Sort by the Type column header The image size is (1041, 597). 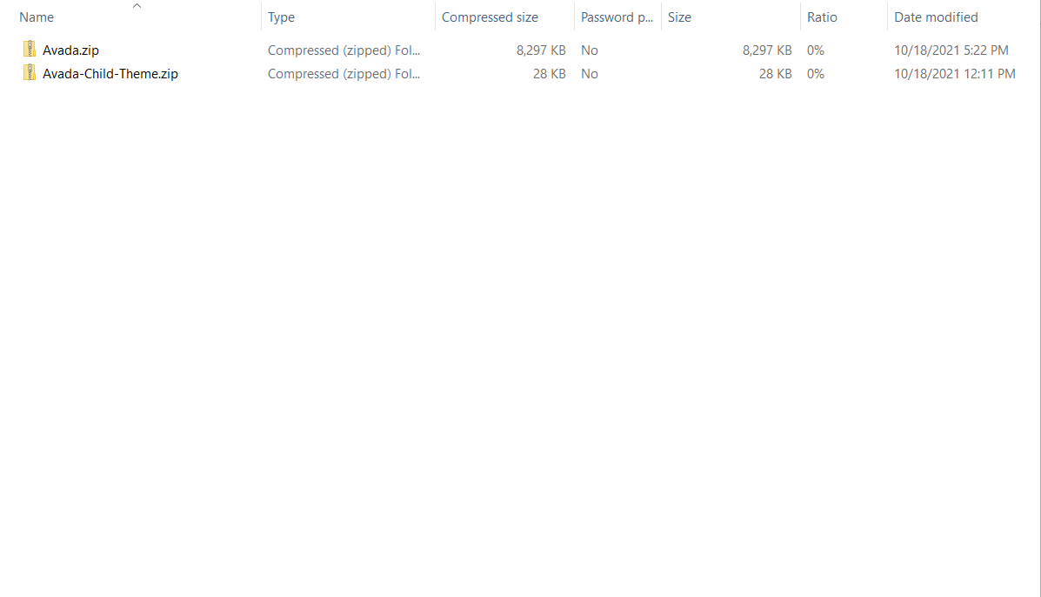(x=281, y=17)
